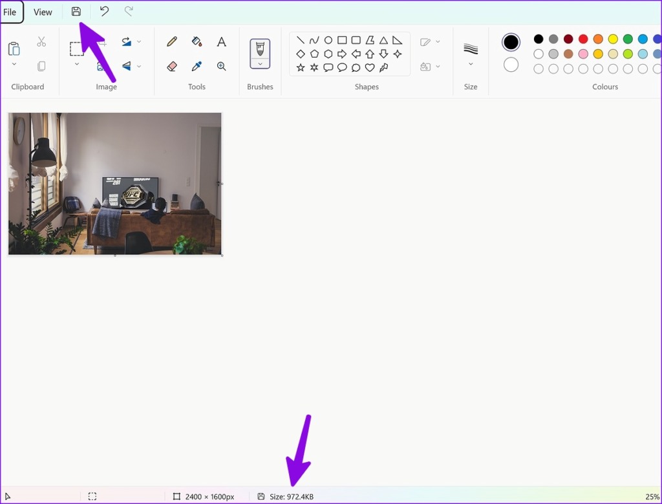Click the 25% zoom level in status bar

652,496
